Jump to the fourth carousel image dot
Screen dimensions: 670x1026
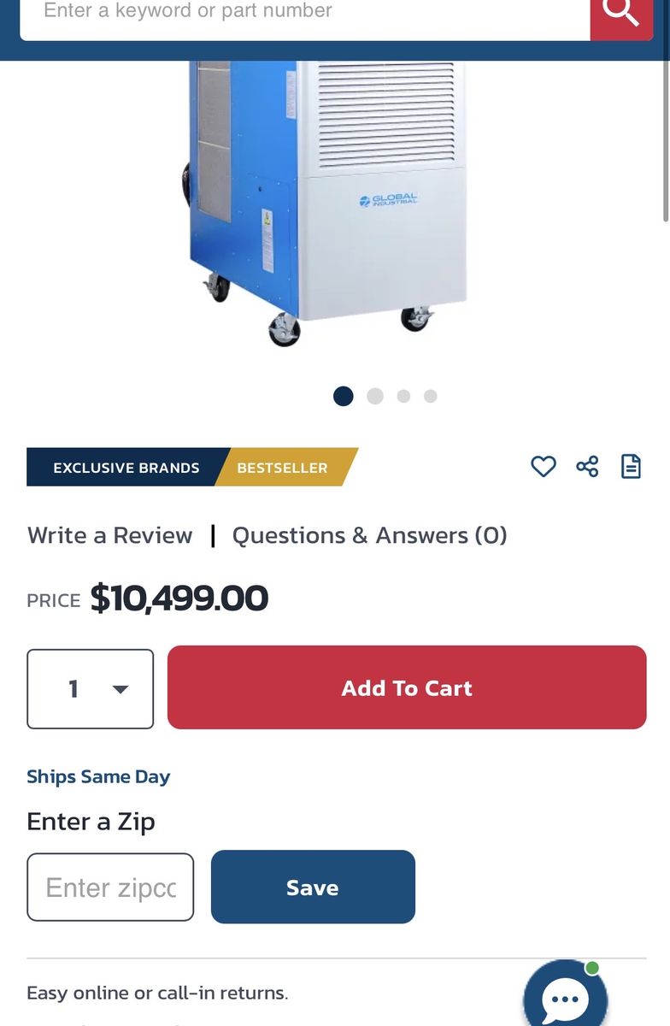[431, 396]
